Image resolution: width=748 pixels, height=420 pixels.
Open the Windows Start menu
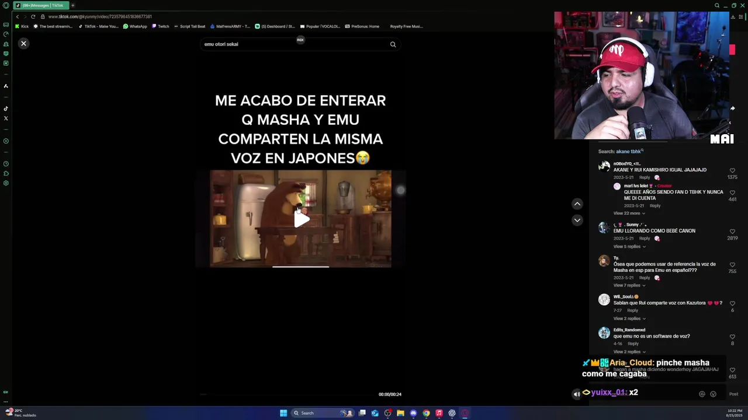283,413
